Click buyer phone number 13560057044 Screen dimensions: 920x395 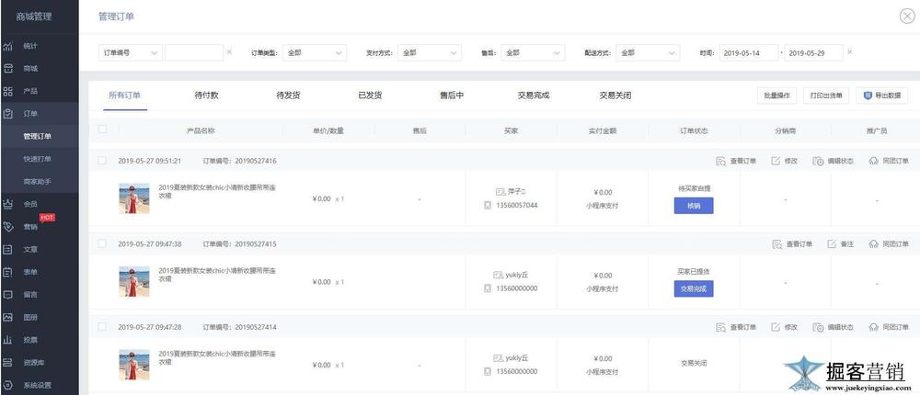tap(516, 205)
